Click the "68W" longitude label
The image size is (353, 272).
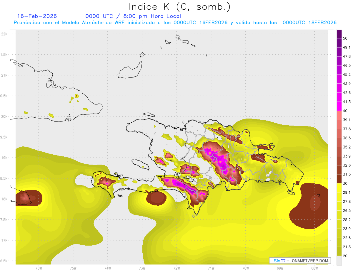314,268
